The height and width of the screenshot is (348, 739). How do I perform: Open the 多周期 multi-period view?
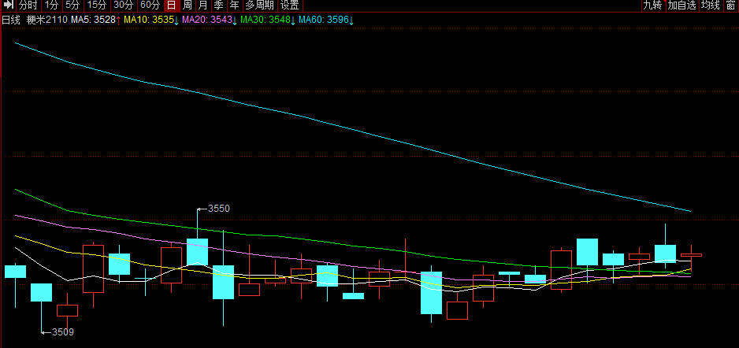pyautogui.click(x=259, y=6)
